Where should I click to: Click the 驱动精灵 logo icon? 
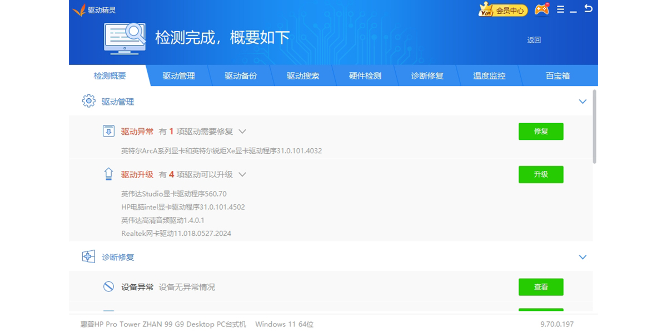[79, 10]
